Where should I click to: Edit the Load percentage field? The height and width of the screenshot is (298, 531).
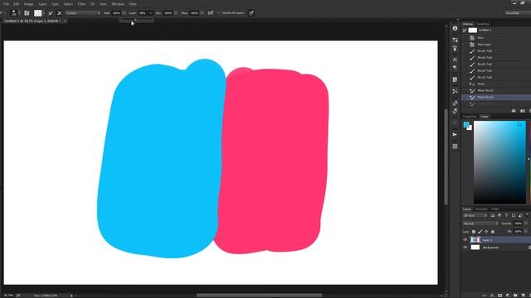point(143,13)
